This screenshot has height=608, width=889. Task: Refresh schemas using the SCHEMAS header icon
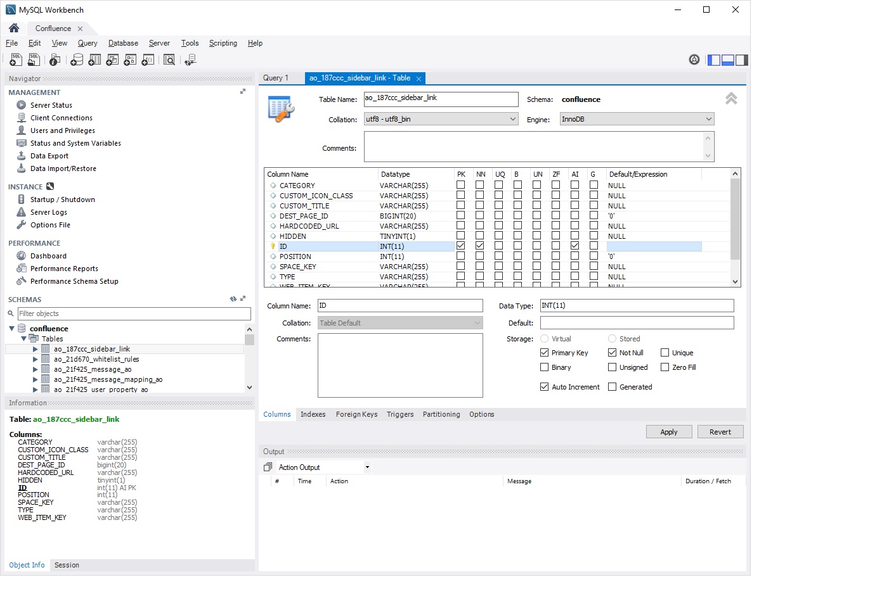(x=233, y=299)
